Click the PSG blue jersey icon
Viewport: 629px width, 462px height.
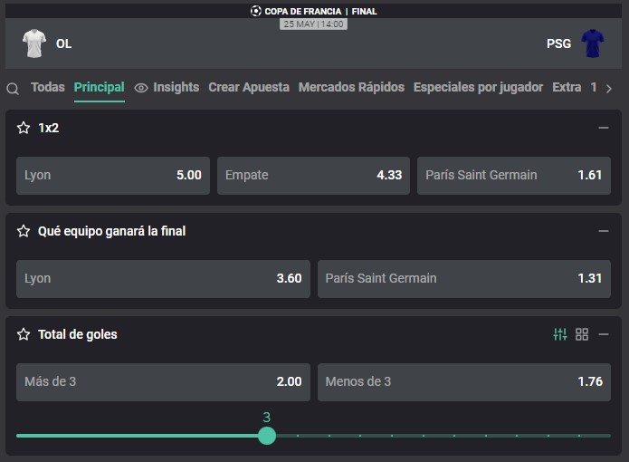(x=593, y=43)
